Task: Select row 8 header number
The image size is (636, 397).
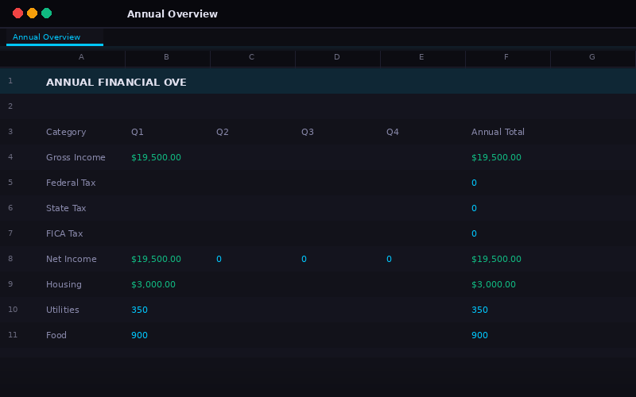Action: (x=10, y=259)
